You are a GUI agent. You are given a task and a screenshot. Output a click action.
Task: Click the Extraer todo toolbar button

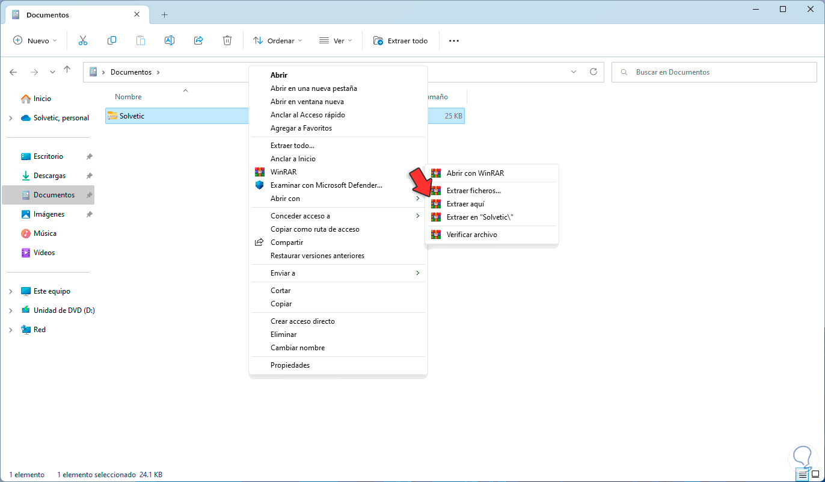(x=400, y=41)
